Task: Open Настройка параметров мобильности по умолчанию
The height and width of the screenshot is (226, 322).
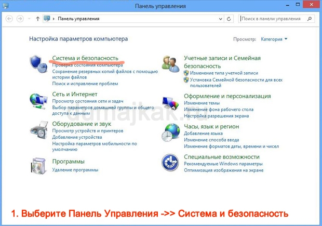Action: [95, 147]
